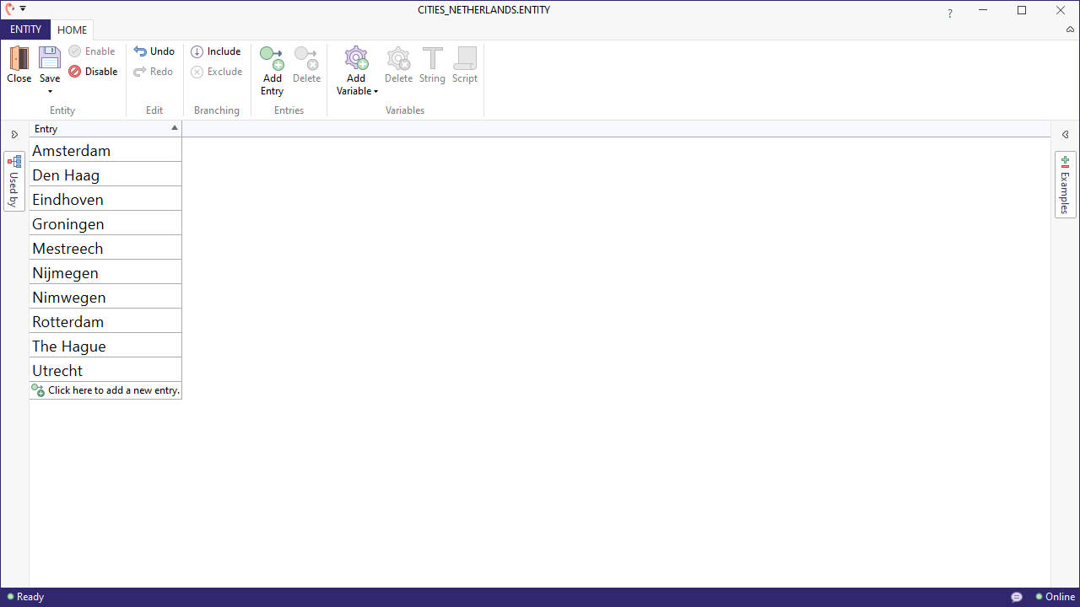Click the Include branching icon

click(x=197, y=51)
